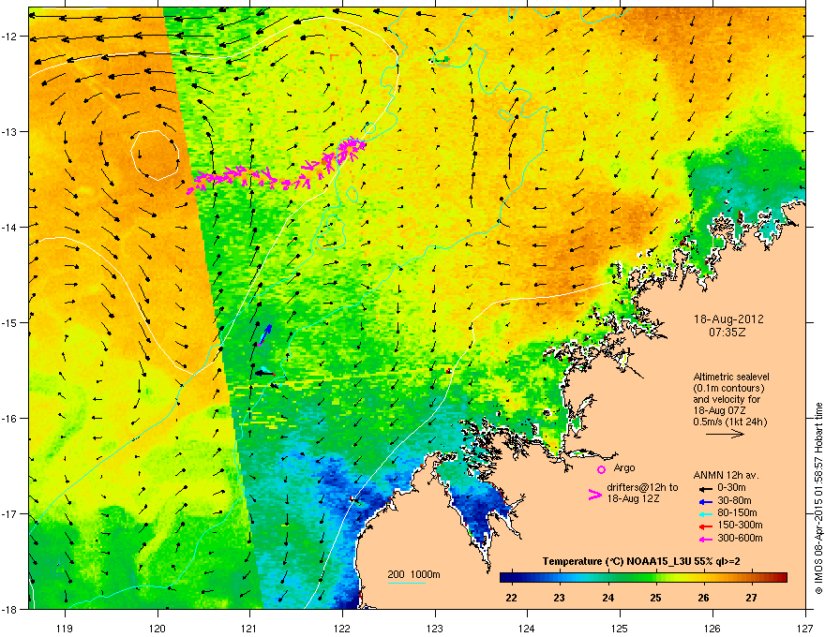Click the dark blue end of temperature colorbar
This screenshot has height=637, width=825.
point(505,578)
